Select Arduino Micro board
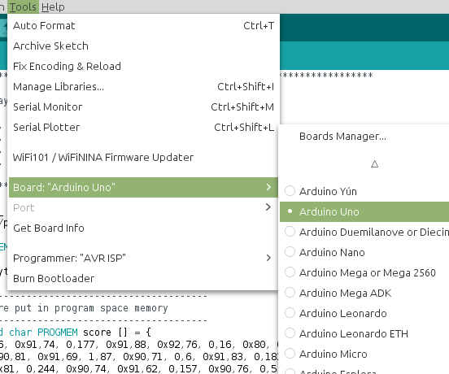449x374 pixels. point(364,354)
